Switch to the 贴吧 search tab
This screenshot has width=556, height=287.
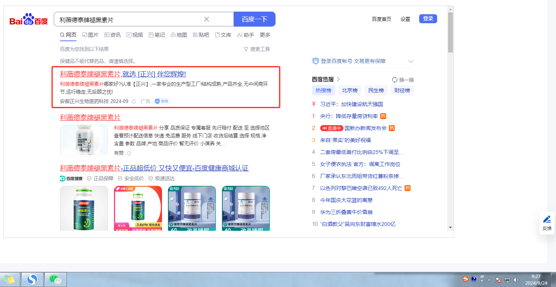point(201,35)
